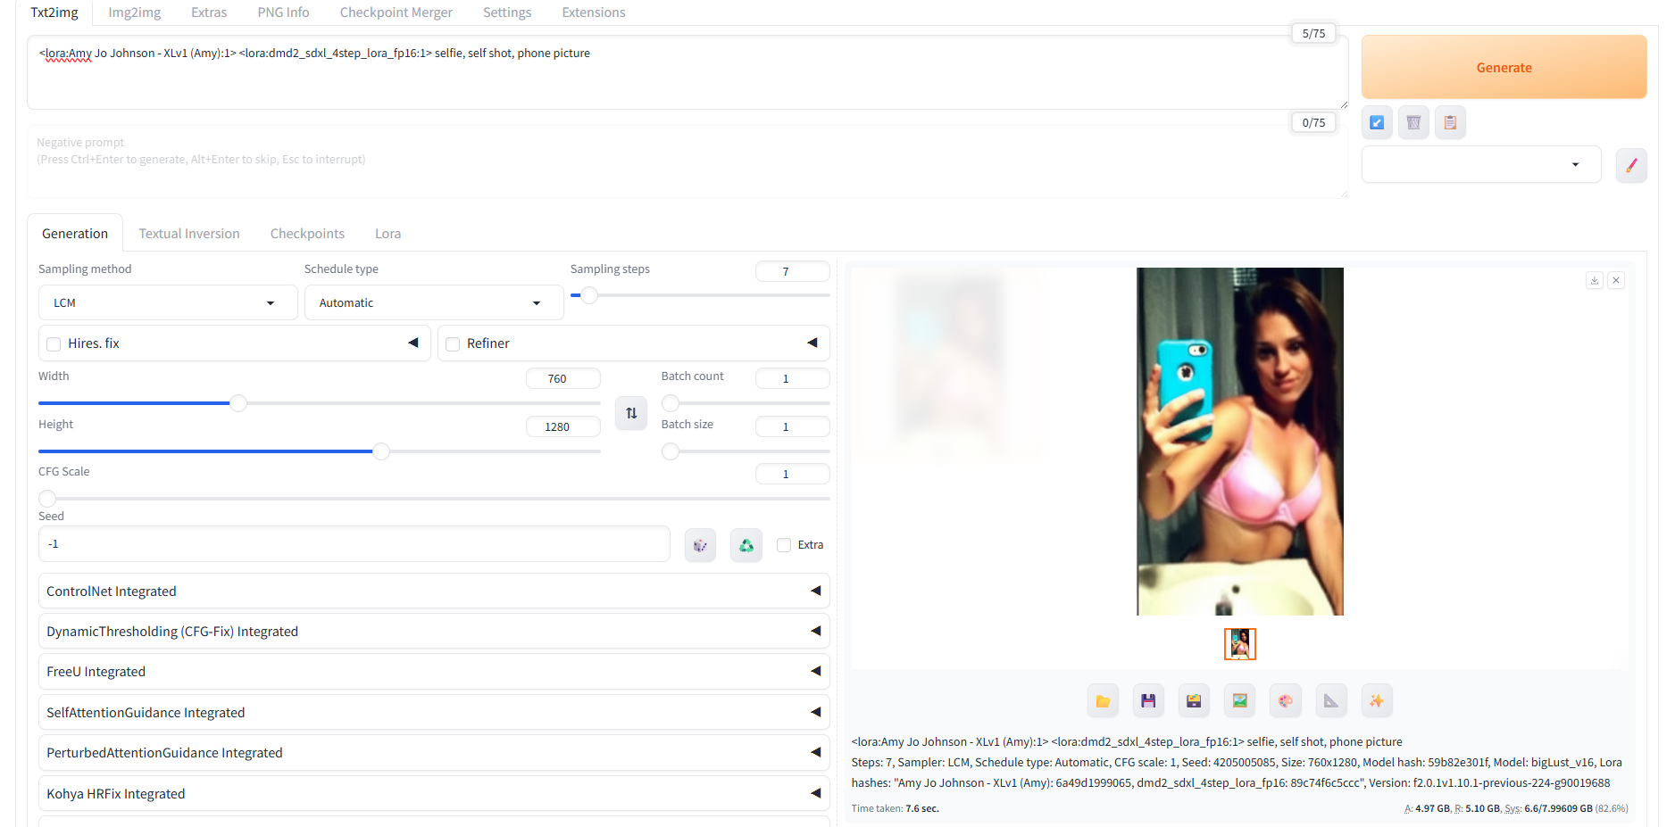Select the Generation sub-tab

75,233
